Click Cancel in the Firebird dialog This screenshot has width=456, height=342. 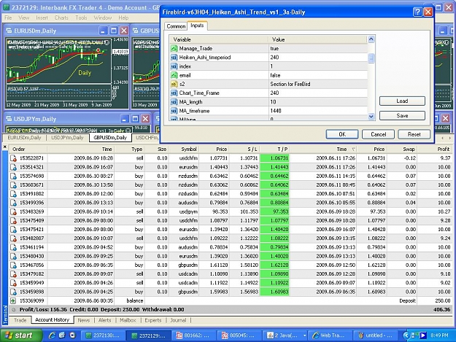378,134
